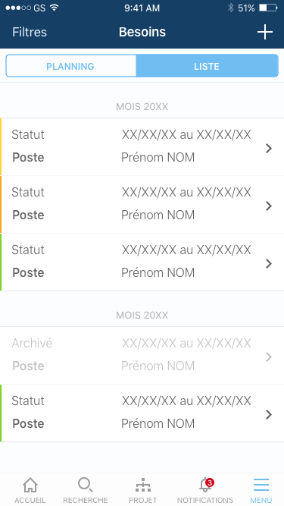The width and height of the screenshot is (284, 506).
Task: Switch to the PLANNING view
Action: (x=71, y=66)
